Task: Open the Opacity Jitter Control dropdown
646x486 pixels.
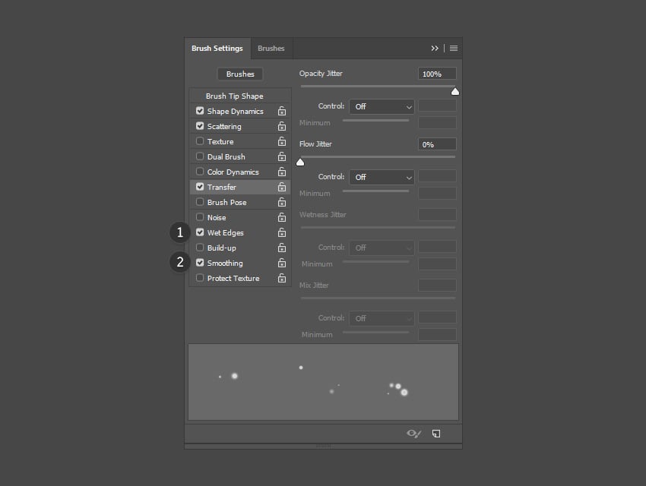Action: point(382,106)
